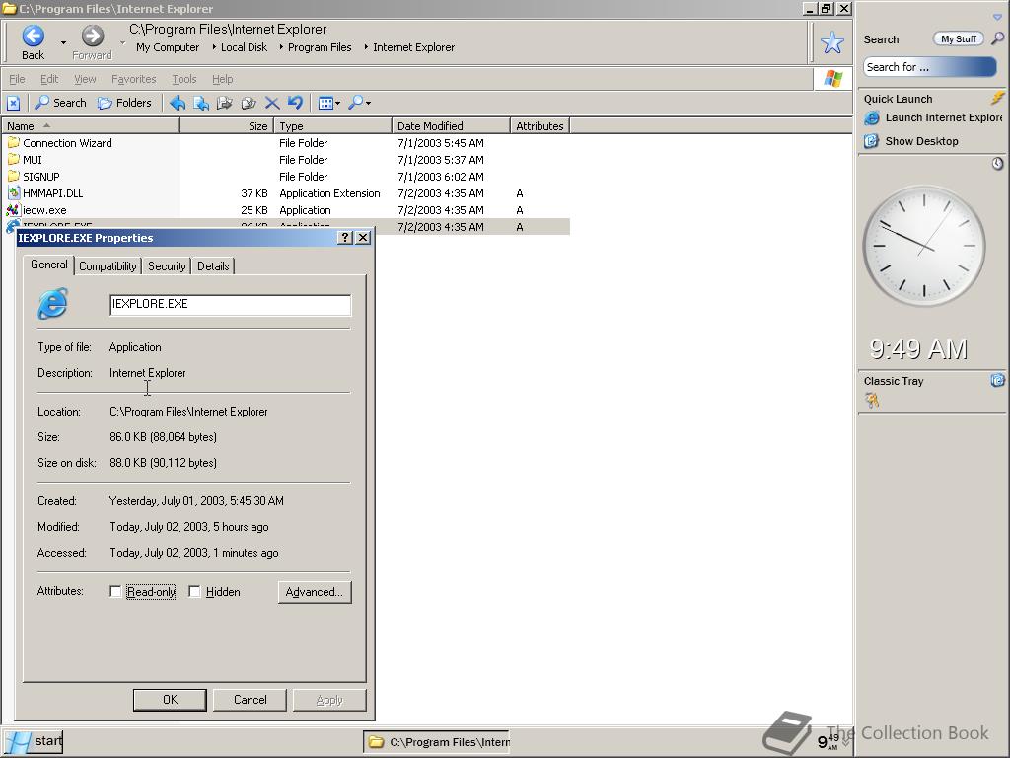Click the Advanced... button
1010x758 pixels.
click(315, 592)
